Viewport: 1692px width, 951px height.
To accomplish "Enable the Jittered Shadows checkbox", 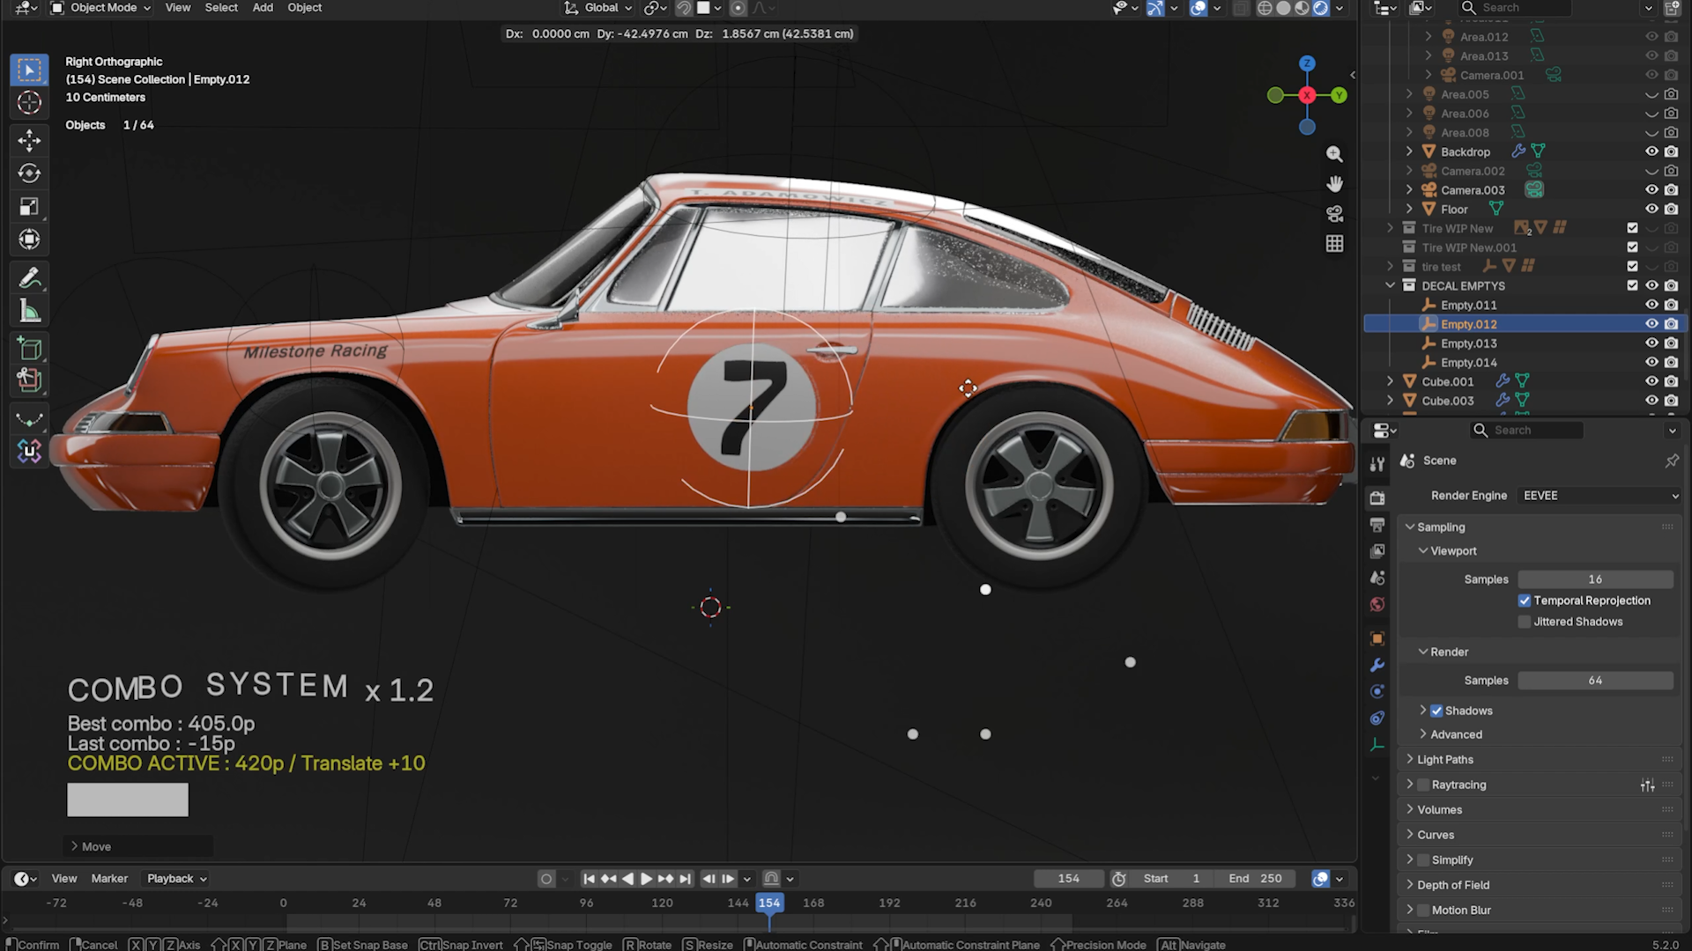I will pyautogui.click(x=1525, y=622).
